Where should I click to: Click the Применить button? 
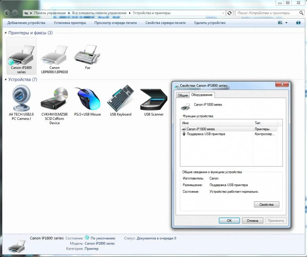(276, 221)
